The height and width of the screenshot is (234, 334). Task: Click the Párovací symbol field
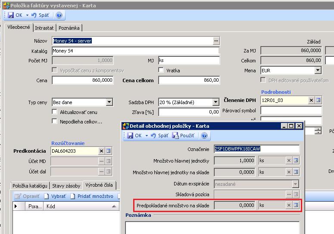(x=291, y=111)
